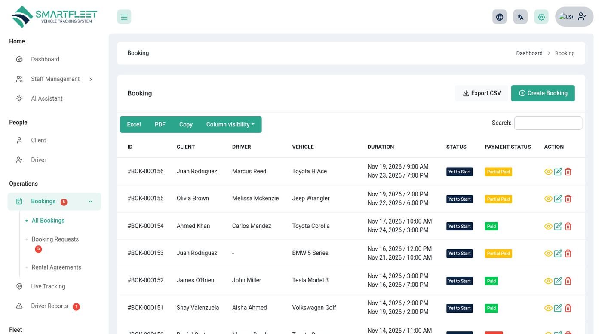Delete booking #BOK-000156

coord(568,172)
